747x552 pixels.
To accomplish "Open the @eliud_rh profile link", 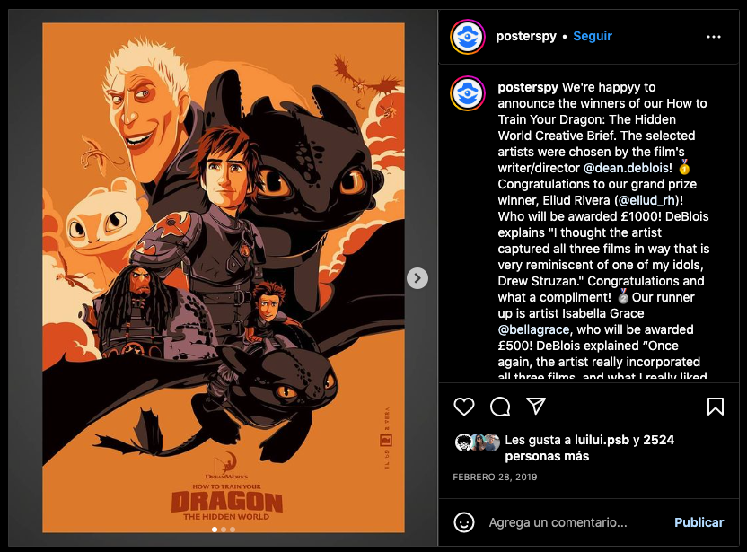I will (647, 200).
